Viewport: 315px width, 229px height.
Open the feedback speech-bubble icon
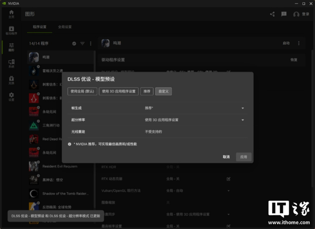click(283, 14)
